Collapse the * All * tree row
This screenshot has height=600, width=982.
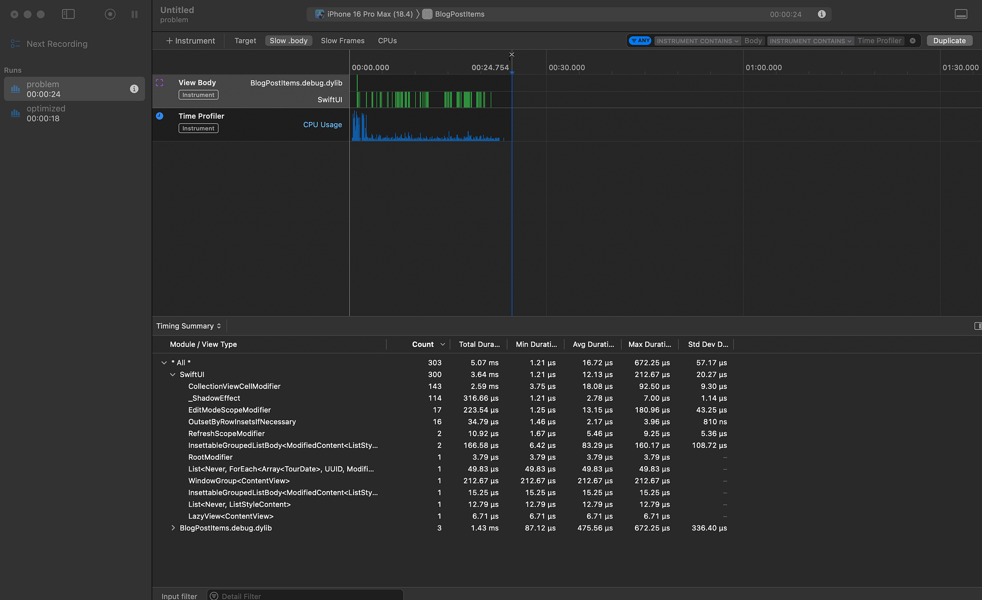pos(164,363)
